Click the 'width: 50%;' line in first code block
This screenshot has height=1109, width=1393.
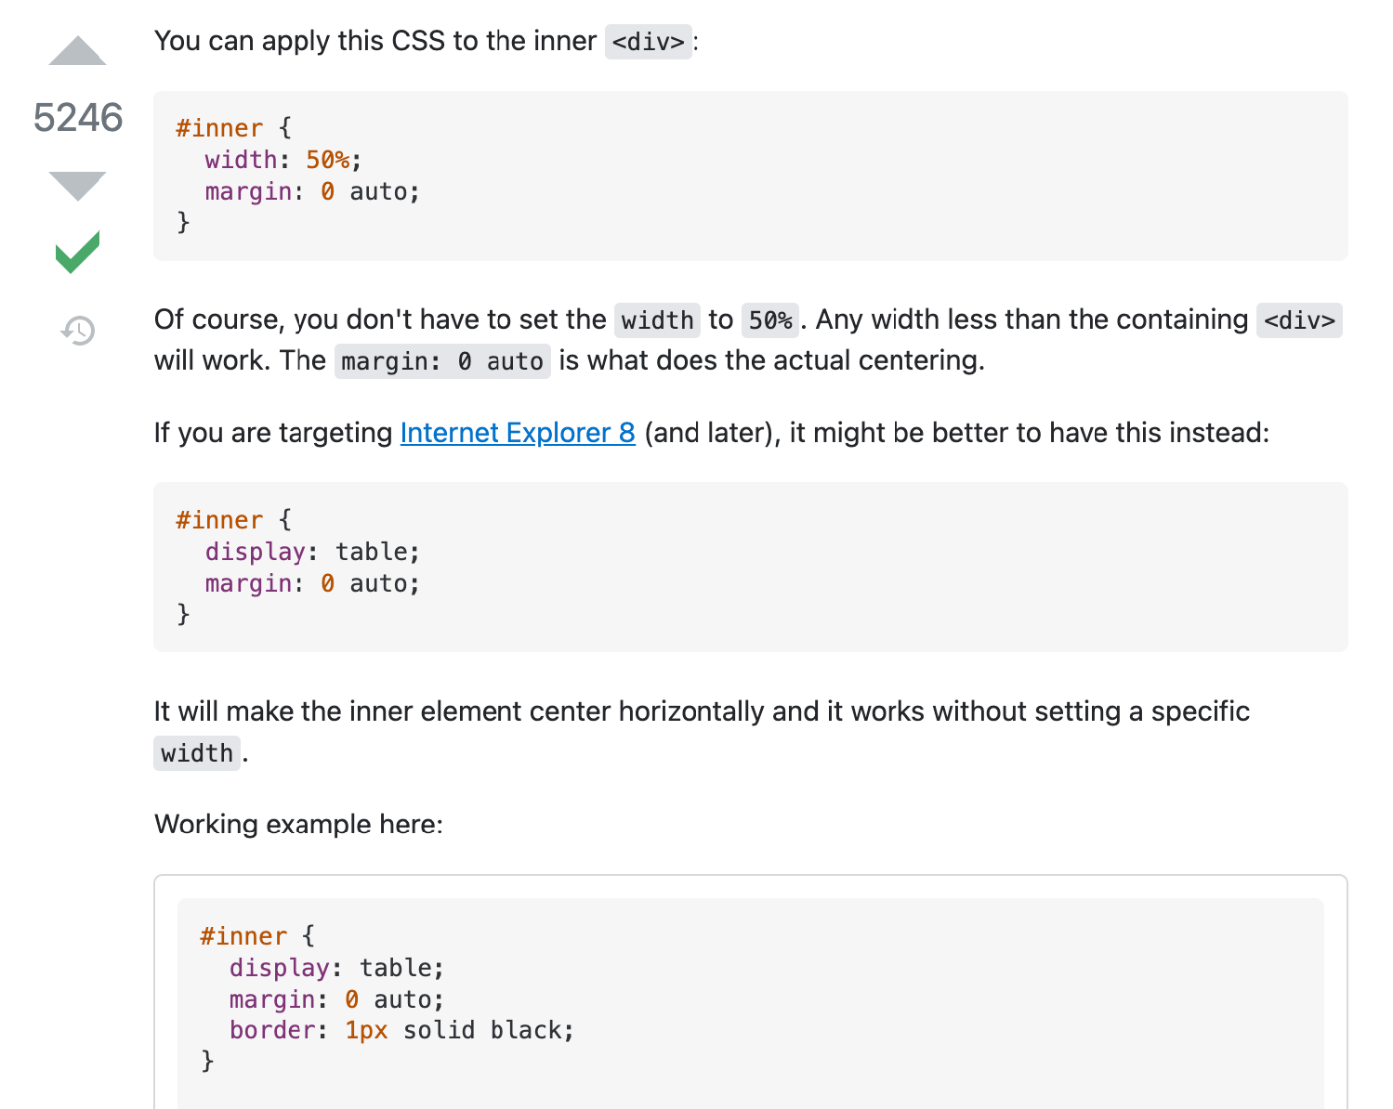coord(283,160)
